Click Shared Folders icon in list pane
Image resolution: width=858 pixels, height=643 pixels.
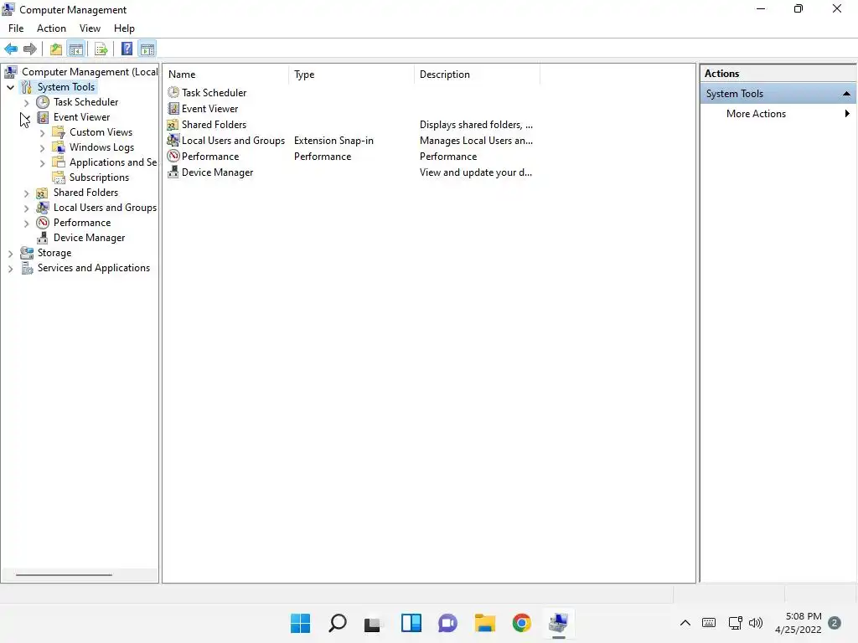(x=173, y=125)
